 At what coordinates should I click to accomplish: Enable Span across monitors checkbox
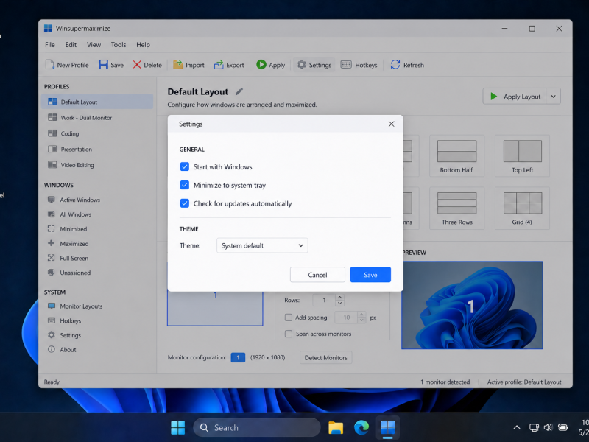pos(289,334)
